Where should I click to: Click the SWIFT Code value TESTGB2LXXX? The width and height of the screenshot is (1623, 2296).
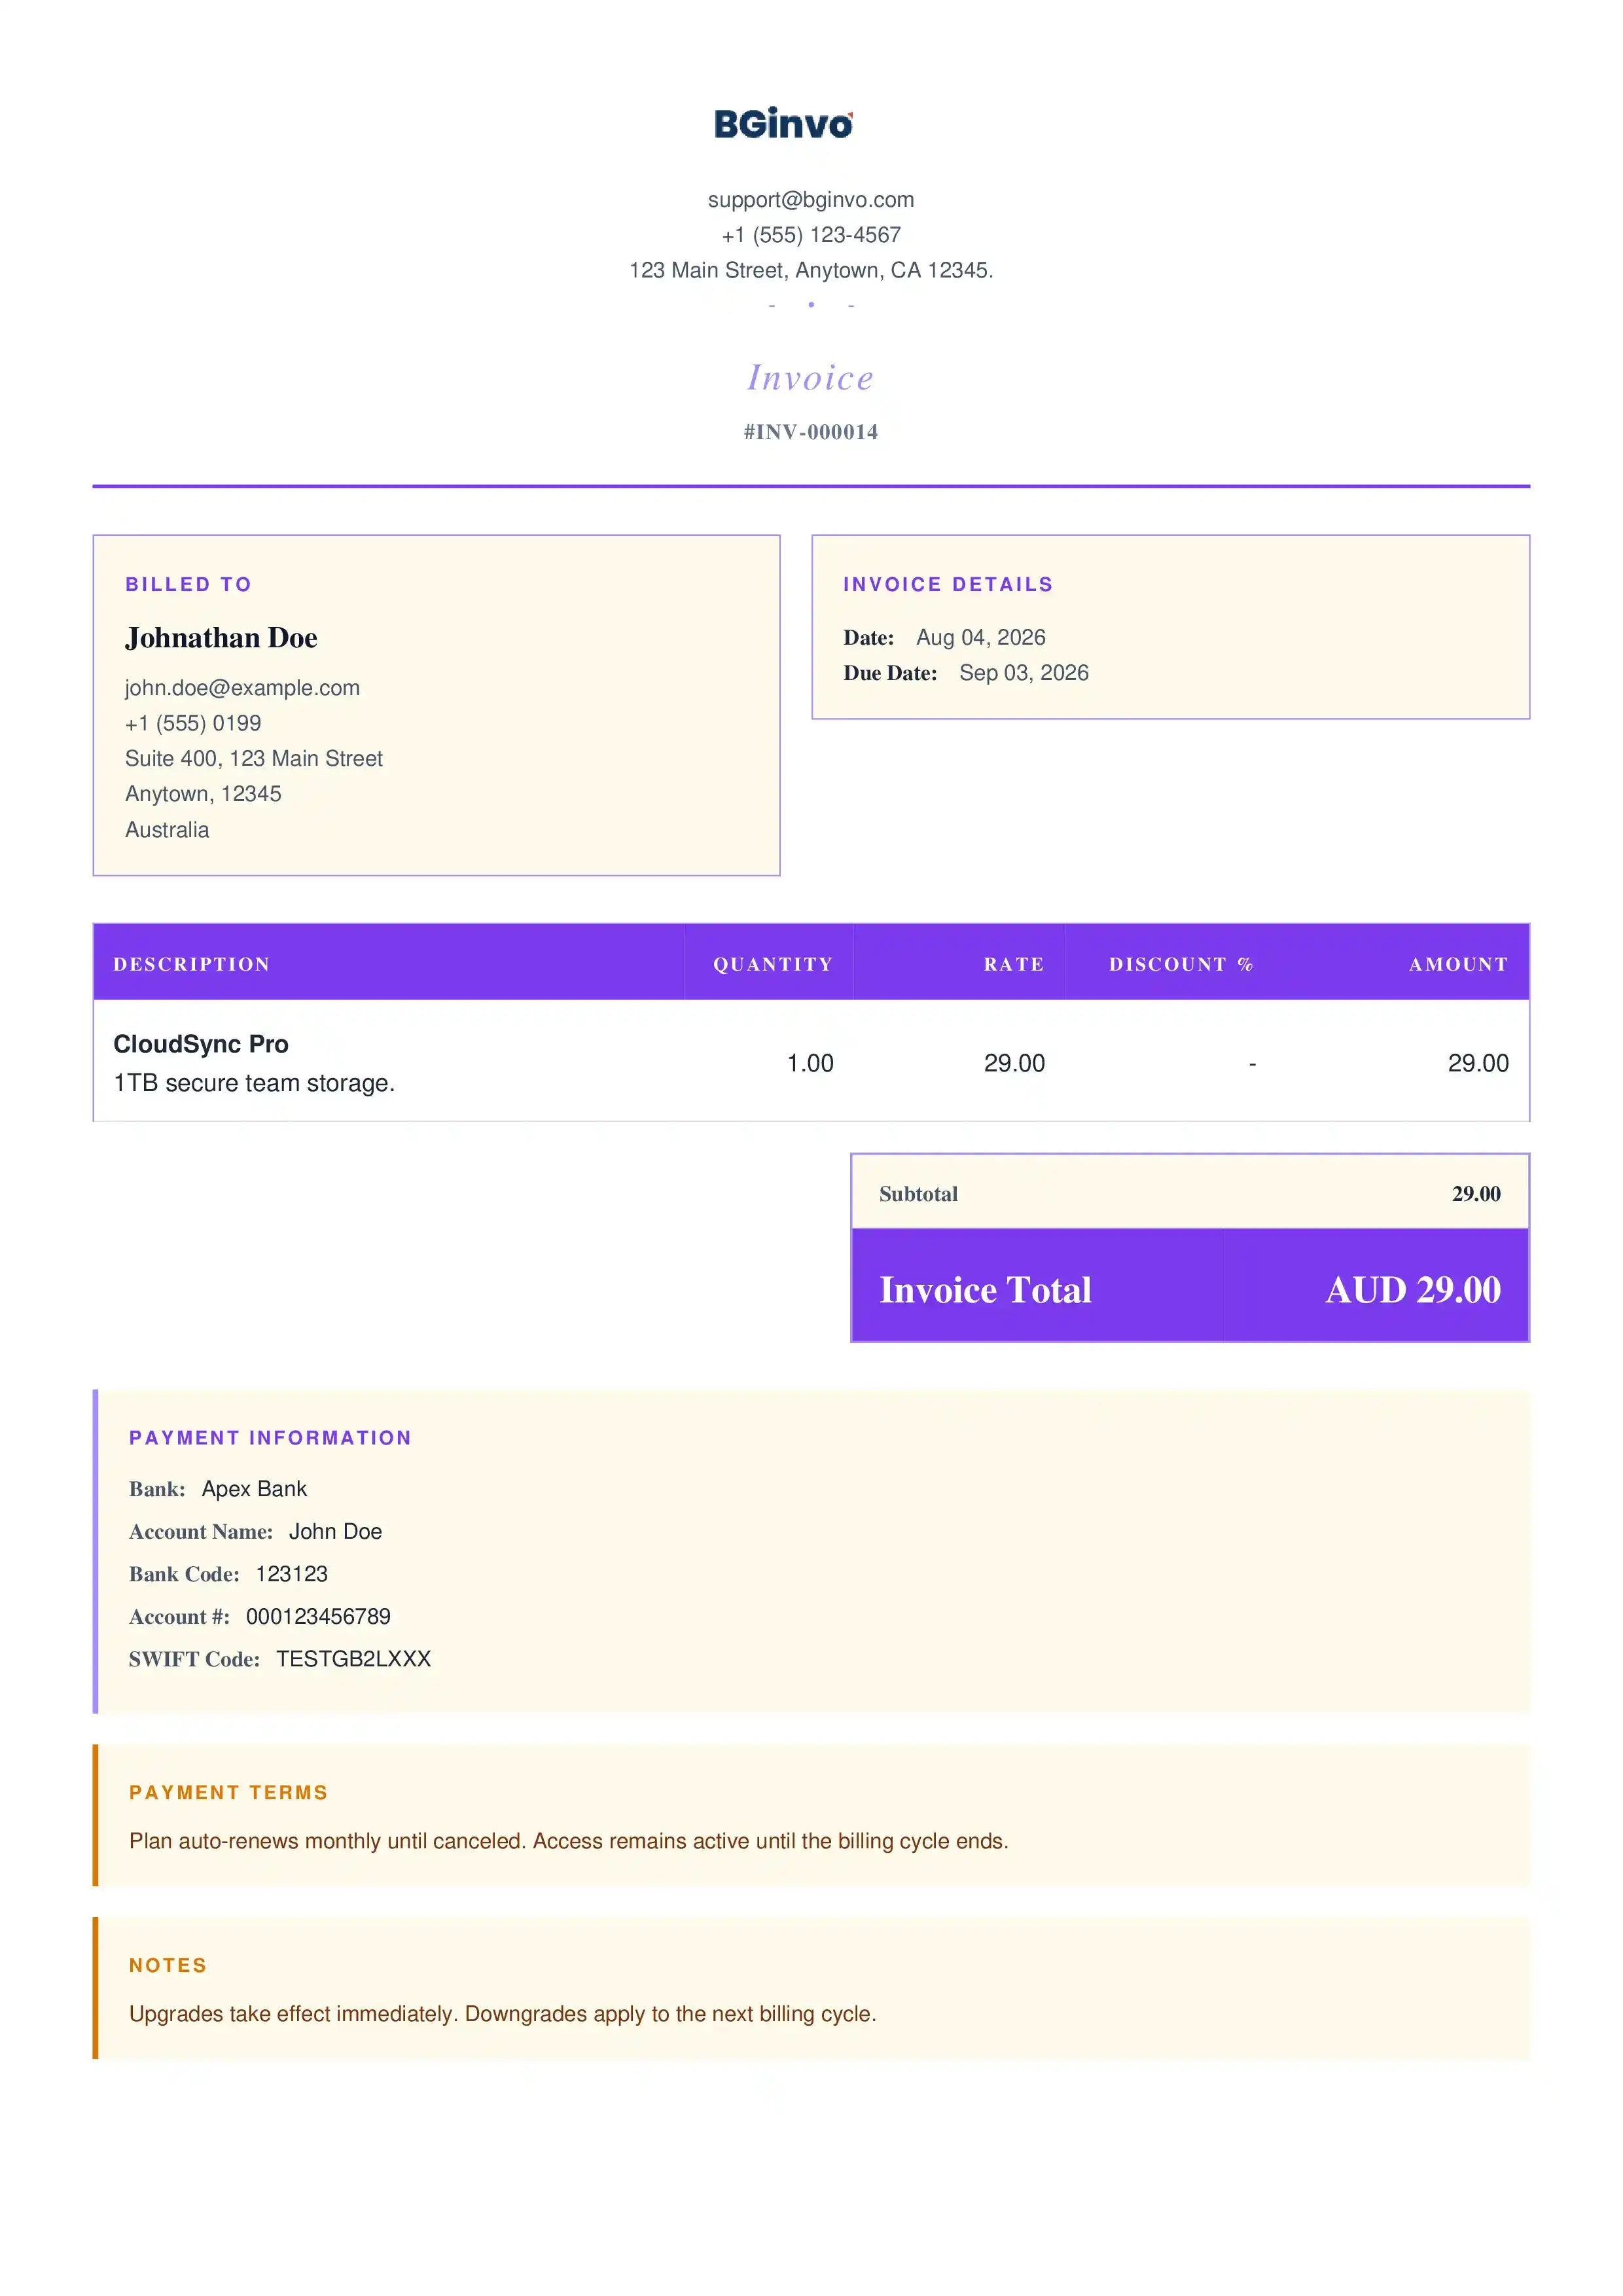pyautogui.click(x=354, y=1659)
